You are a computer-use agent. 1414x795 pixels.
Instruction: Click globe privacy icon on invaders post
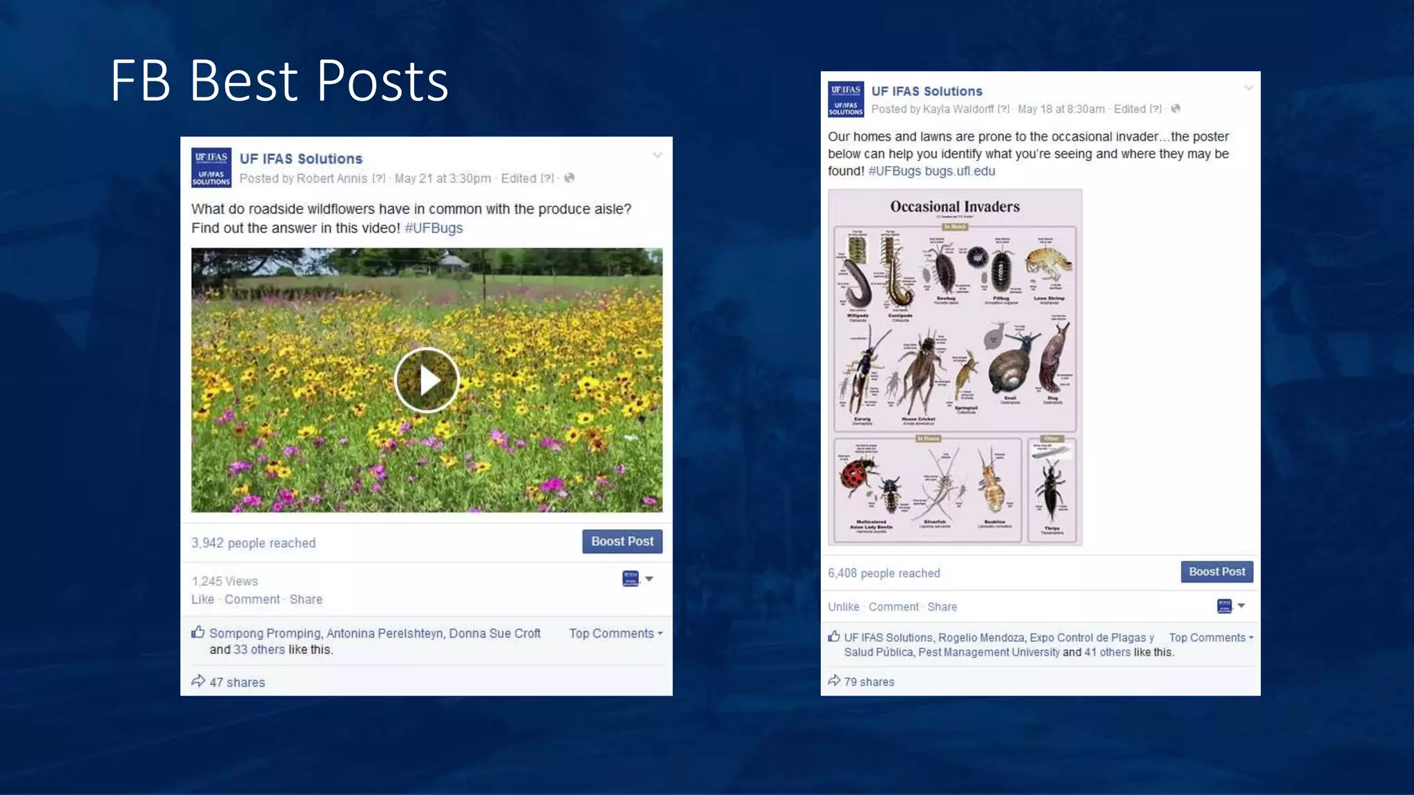click(x=1176, y=109)
